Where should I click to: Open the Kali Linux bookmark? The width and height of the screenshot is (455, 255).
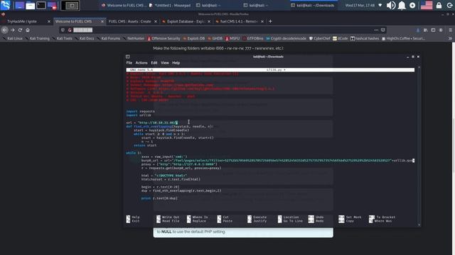(13, 38)
